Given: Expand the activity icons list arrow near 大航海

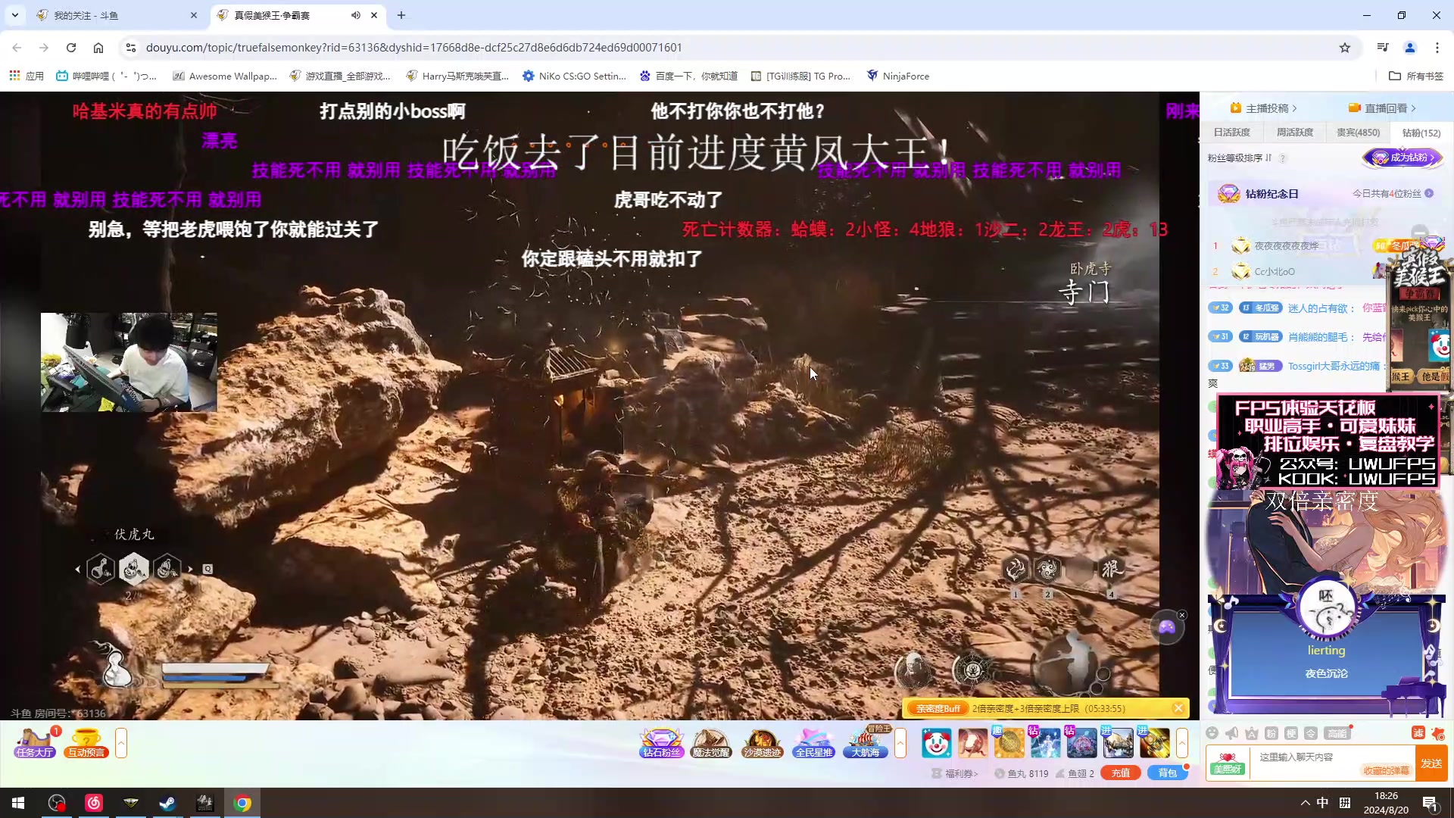Looking at the screenshot, I should 900,743.
